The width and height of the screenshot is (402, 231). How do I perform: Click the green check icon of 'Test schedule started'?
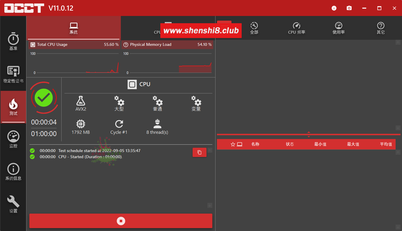[x=32, y=151]
